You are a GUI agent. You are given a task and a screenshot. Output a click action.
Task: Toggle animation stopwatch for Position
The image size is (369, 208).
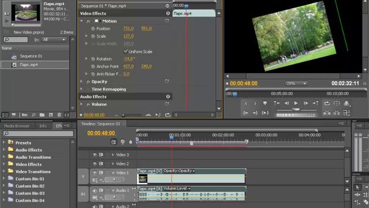point(93,28)
